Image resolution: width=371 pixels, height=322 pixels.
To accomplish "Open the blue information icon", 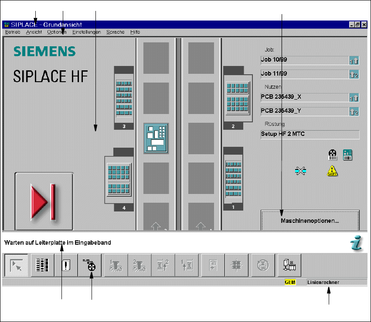I will coord(357,243).
